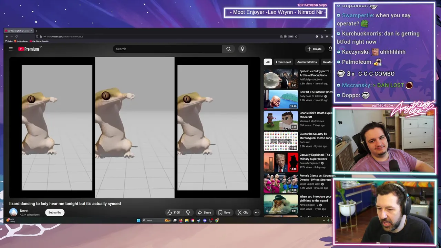Dislike the video with thumbs down
Viewport: 441px width, 248px height.
[188, 213]
